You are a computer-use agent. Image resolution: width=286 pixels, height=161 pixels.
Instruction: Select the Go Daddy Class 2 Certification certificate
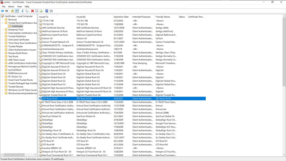click(x=122, y=134)
